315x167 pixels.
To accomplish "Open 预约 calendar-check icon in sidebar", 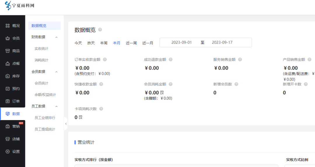I will tap(8, 89).
